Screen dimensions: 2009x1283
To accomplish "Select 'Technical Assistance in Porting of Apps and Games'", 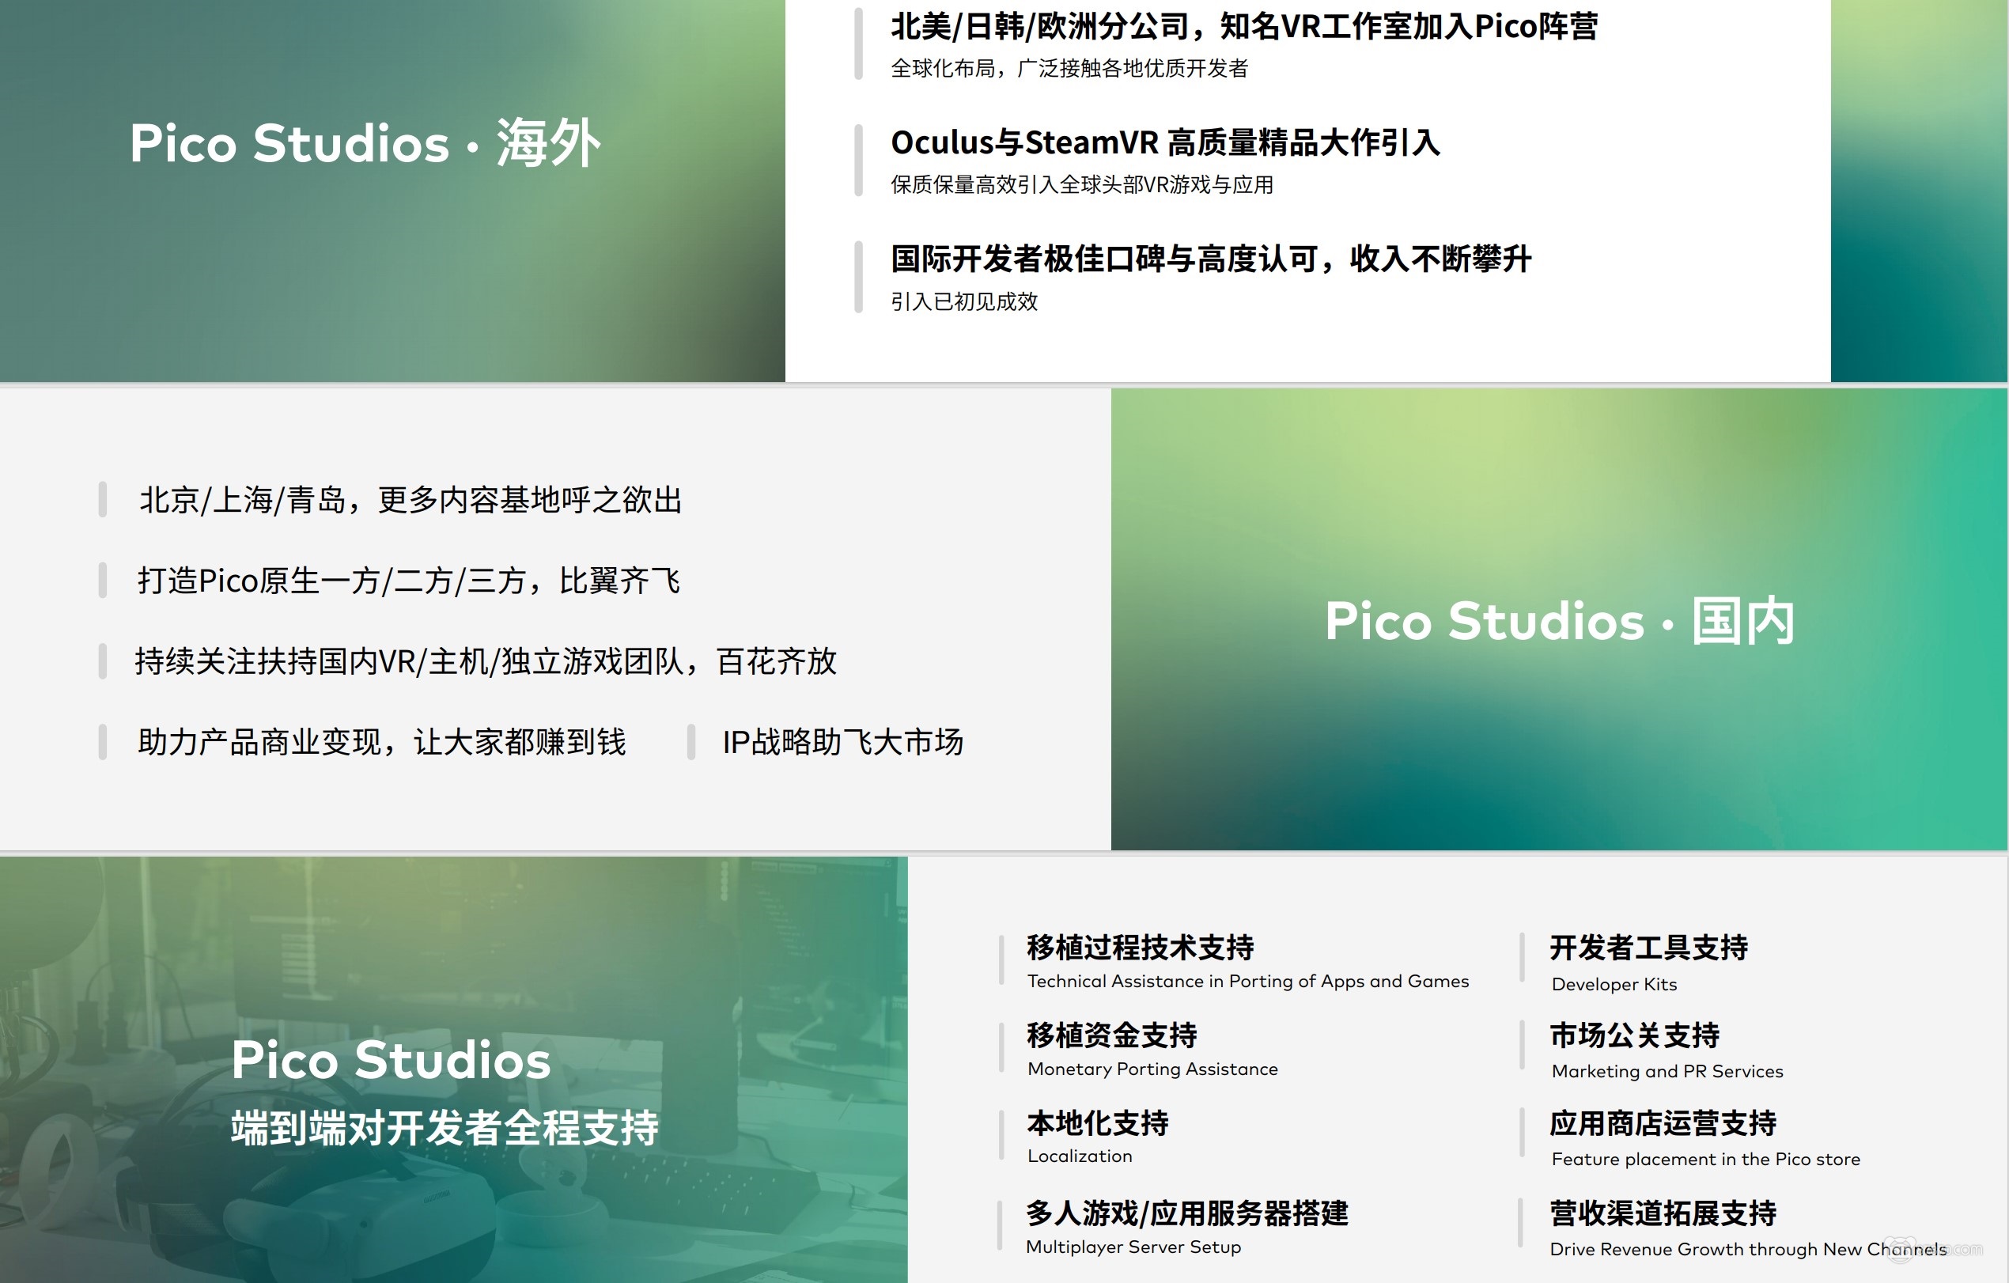I will coord(1248,982).
